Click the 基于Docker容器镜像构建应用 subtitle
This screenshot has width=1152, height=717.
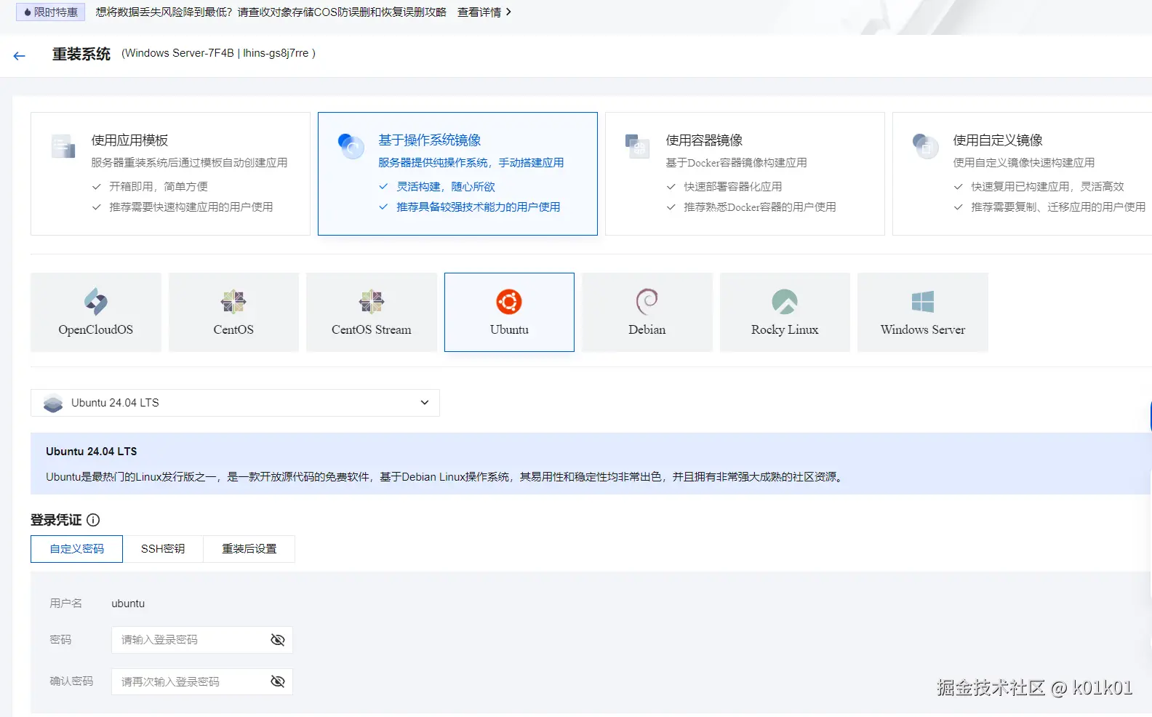tap(736, 163)
